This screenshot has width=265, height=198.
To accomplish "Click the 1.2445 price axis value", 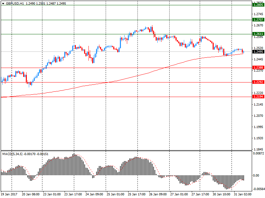I will 258,59.
